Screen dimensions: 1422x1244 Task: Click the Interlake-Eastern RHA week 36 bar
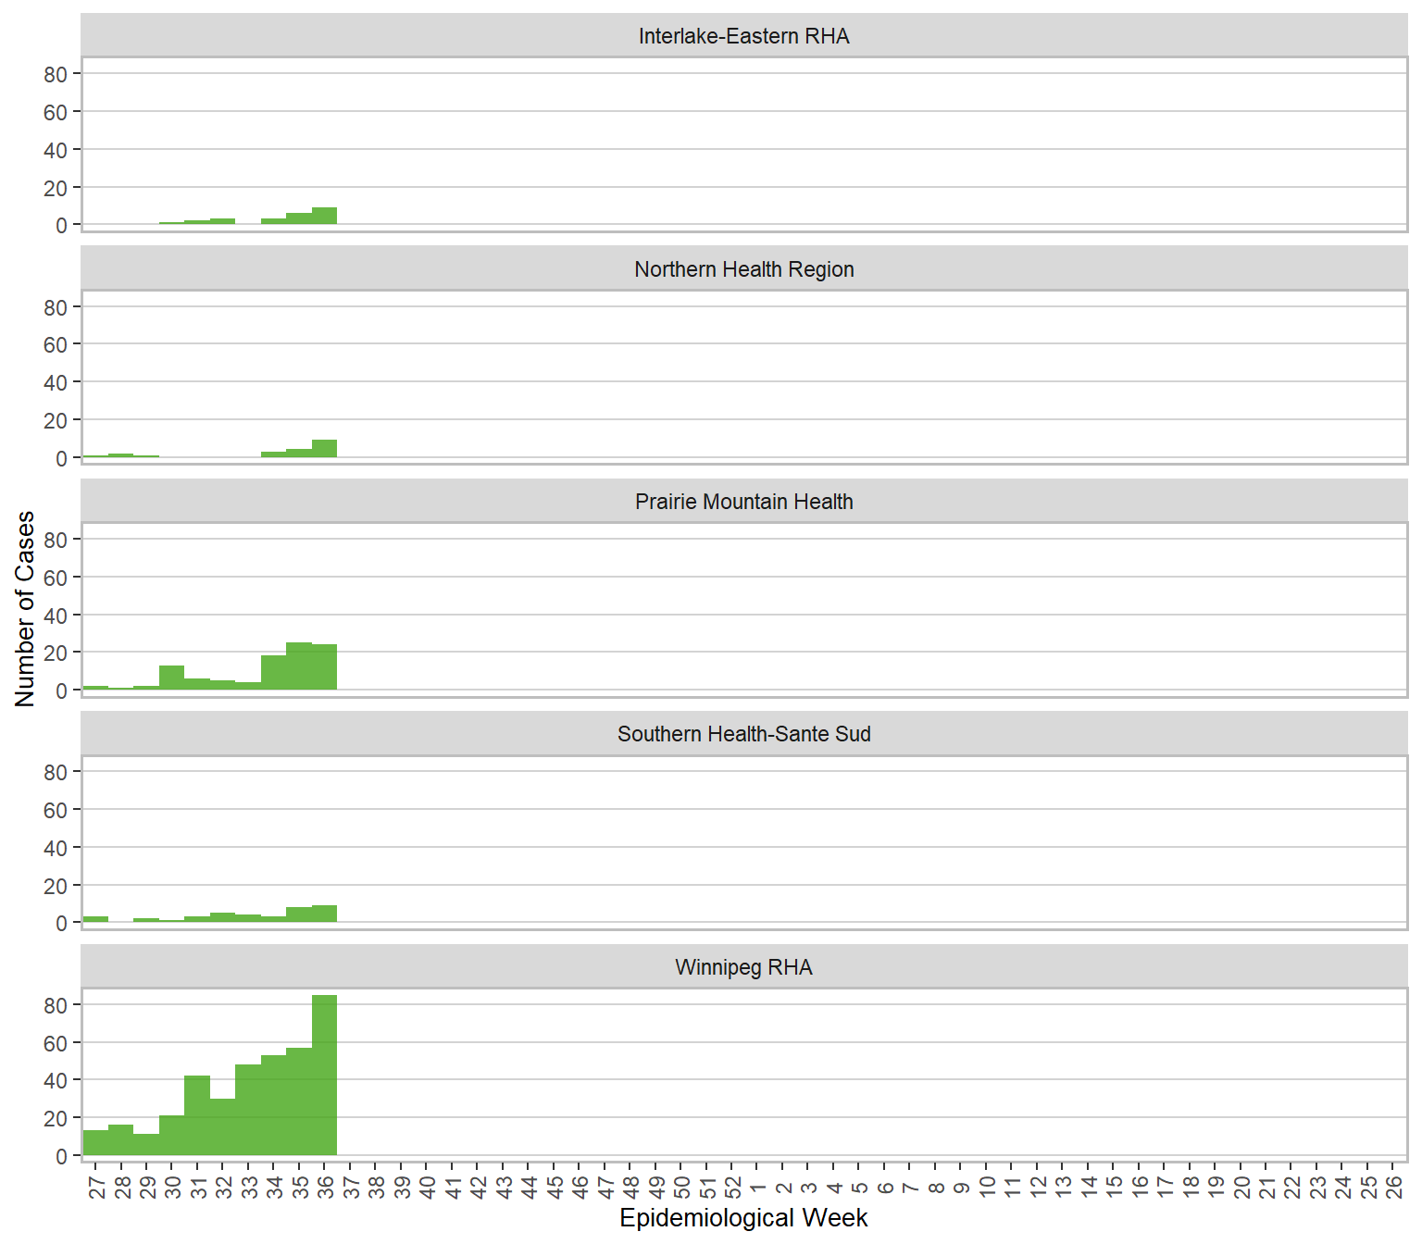(x=324, y=217)
